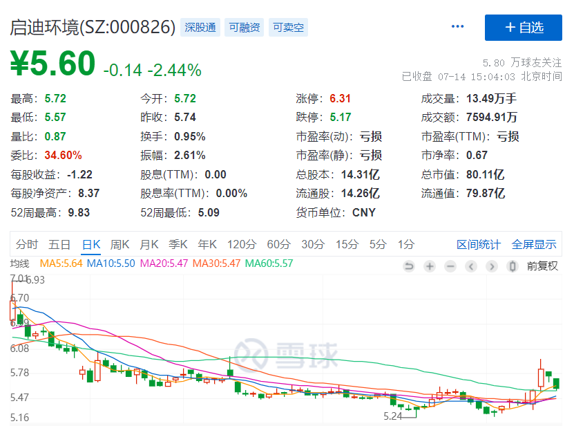Click the 跌停 value 5.17
This screenshot has height=426, width=574.
pyautogui.click(x=340, y=118)
